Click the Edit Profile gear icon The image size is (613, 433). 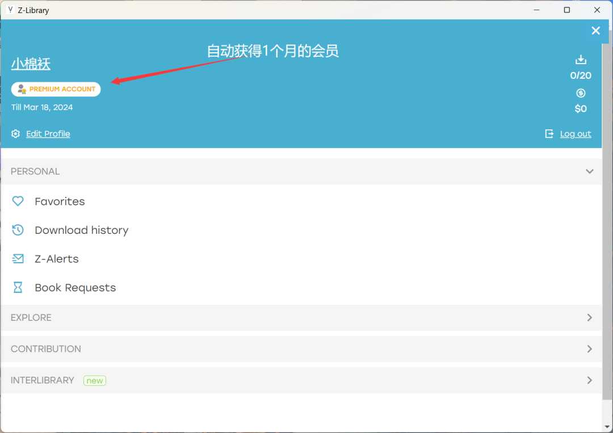coord(16,134)
